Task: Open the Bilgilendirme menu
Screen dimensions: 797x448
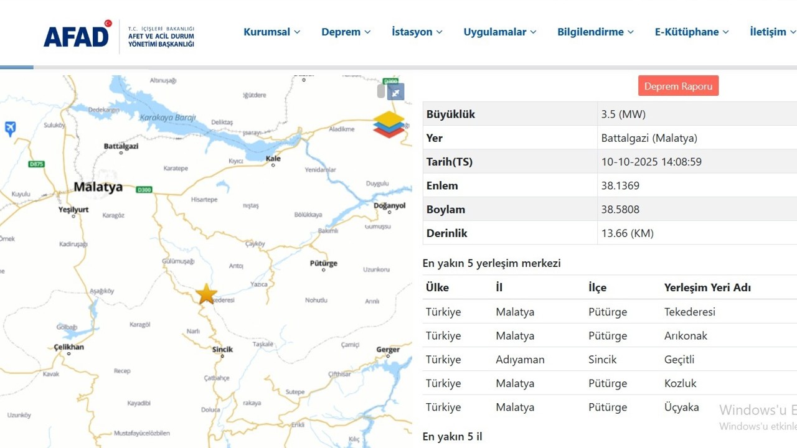Action: (590, 31)
